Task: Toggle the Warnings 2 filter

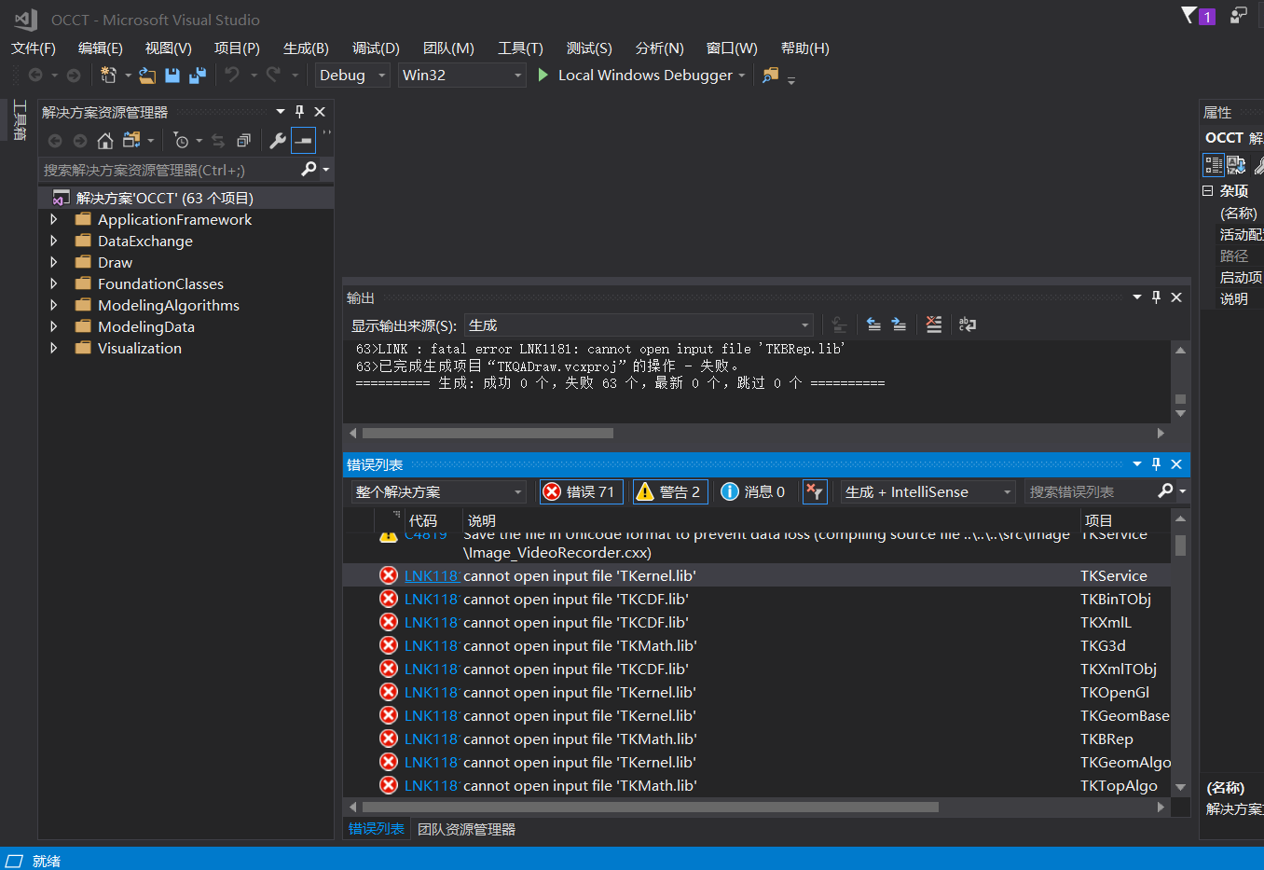Action: pos(670,491)
